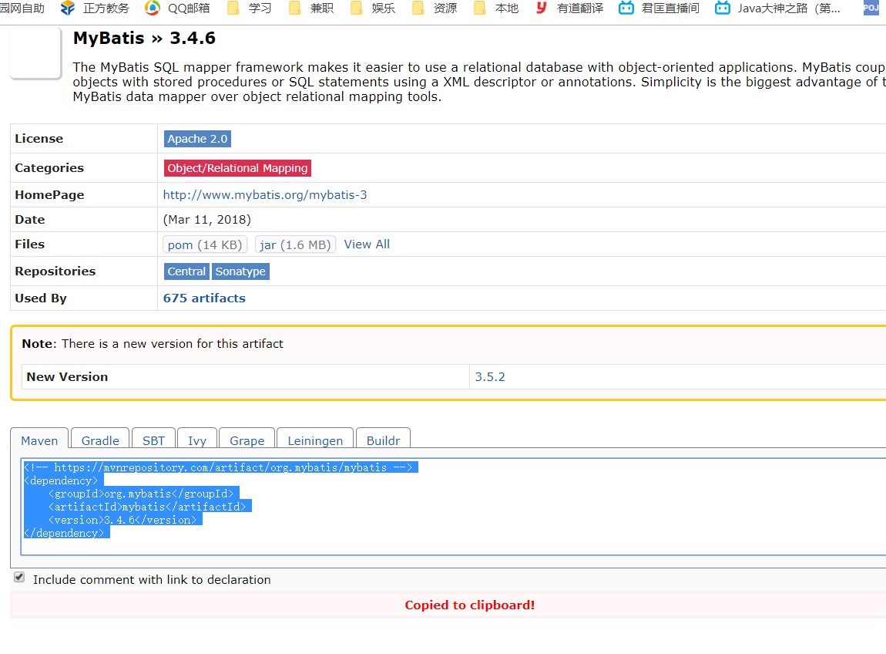Click the MyBatis artifact logo thumbnail
The height and width of the screenshot is (654, 886).
[35, 52]
